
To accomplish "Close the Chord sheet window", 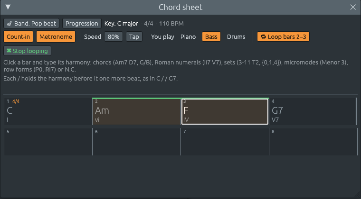I will [x=353, y=7].
